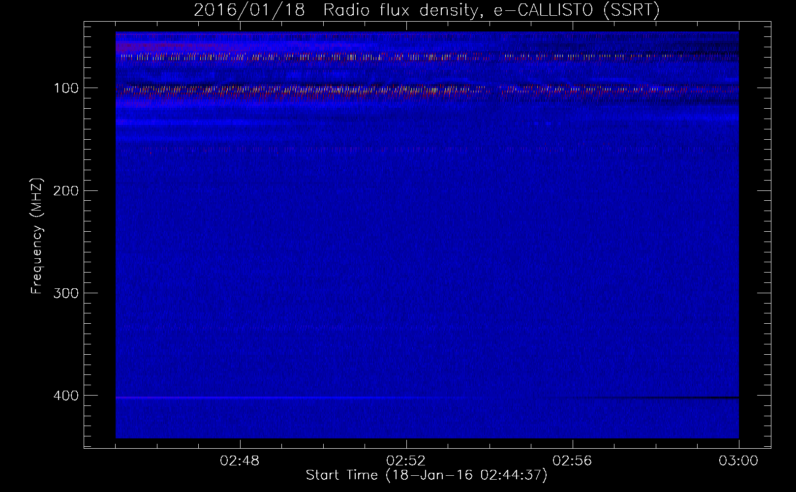Screen dimensions: 796x492
Task: Select the 300 frequency tick label
Action: [x=66, y=293]
